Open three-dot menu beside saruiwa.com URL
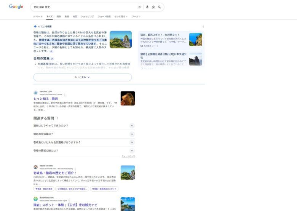 point(65,94)
